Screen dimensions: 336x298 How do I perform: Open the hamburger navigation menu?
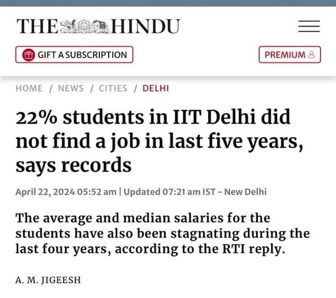tap(309, 27)
